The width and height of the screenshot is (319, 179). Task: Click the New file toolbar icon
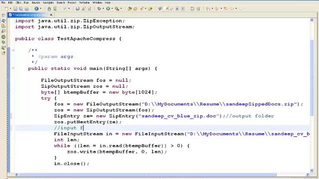click(6, 9)
